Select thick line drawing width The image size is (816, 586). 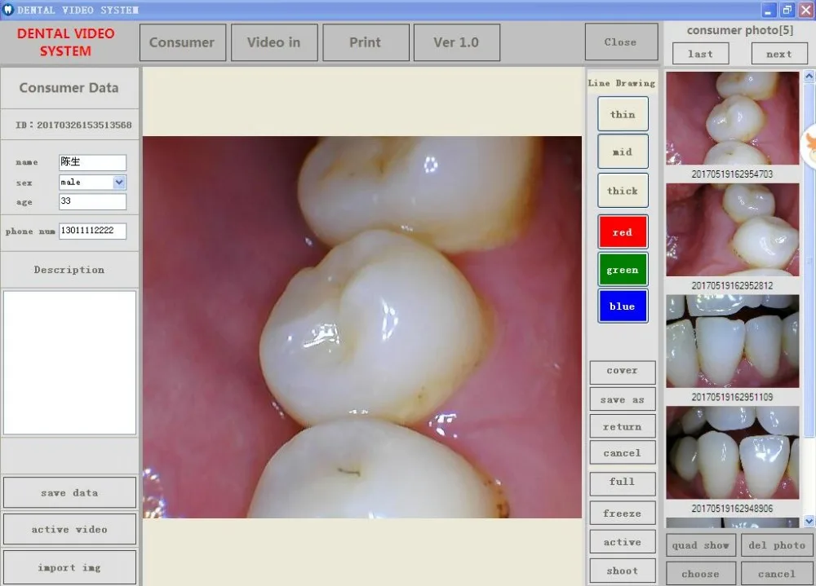pyautogui.click(x=623, y=190)
